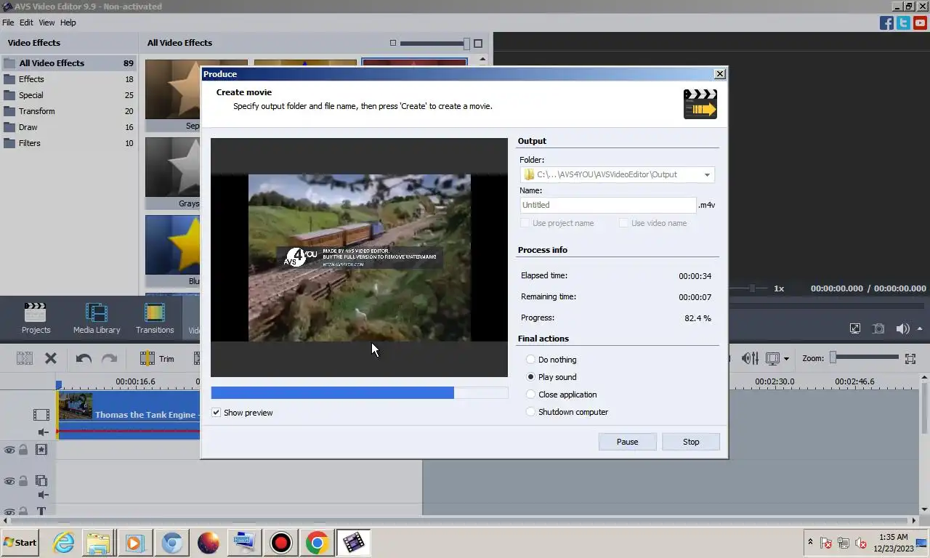
Task: Click the Trim tool in timeline toolbar
Action: point(157,358)
